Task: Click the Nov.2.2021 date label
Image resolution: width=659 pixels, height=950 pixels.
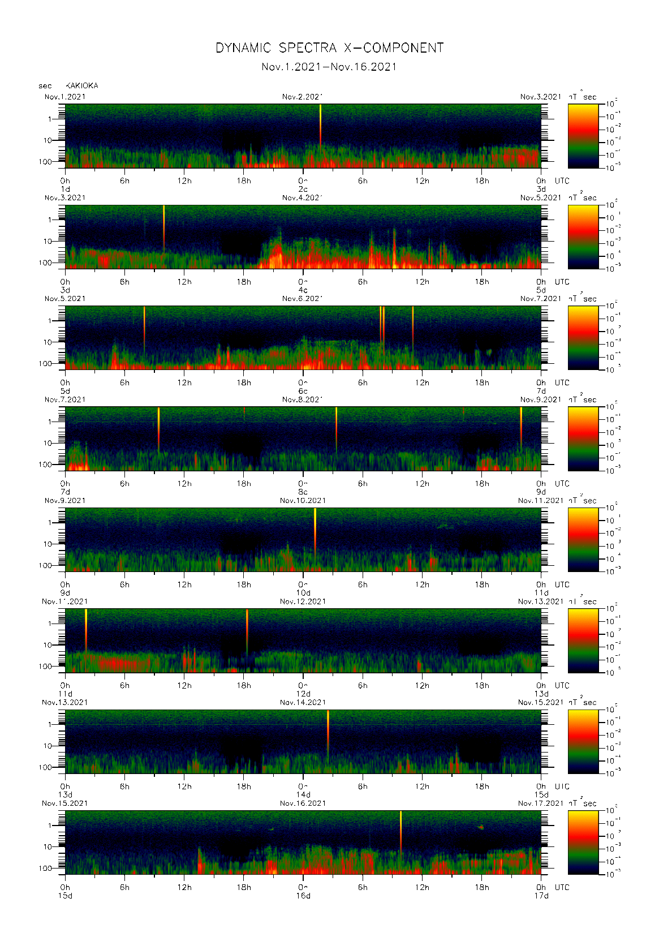Action: pos(303,97)
